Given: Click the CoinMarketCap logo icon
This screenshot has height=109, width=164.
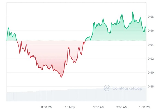Looking at the screenshot, I should click(107, 88).
